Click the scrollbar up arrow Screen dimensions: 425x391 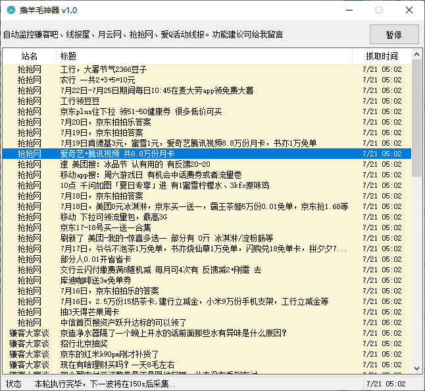click(416, 55)
